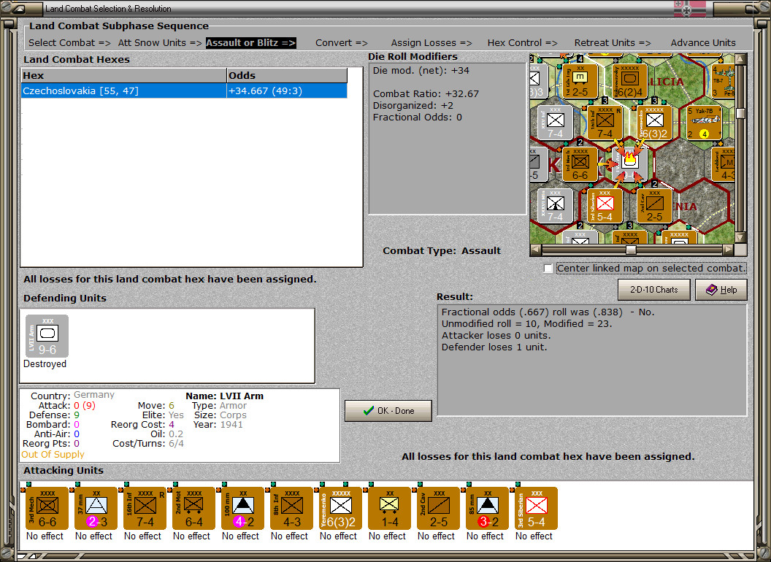Select the yellow 1-4 division unit
The height and width of the screenshot is (562, 771).
(389, 508)
